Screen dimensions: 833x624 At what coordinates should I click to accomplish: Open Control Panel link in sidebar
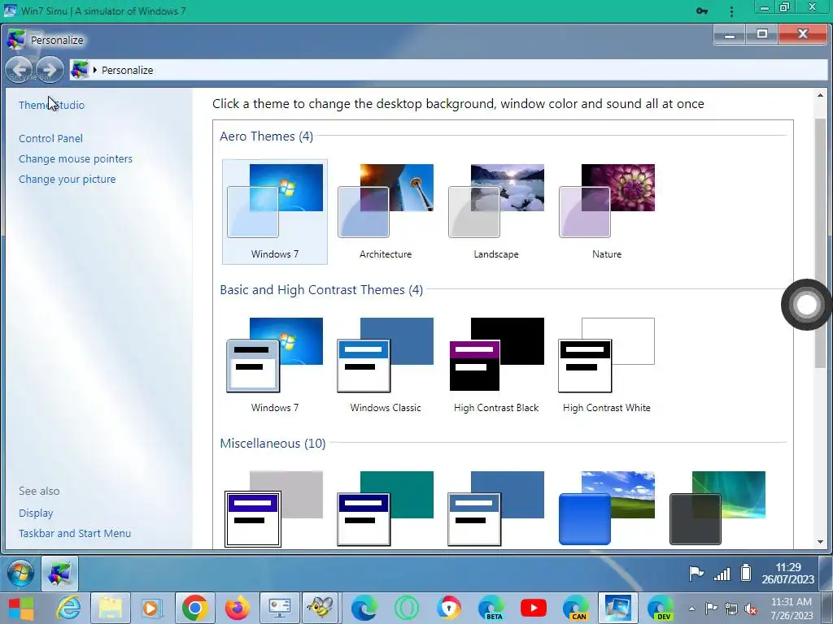point(51,138)
